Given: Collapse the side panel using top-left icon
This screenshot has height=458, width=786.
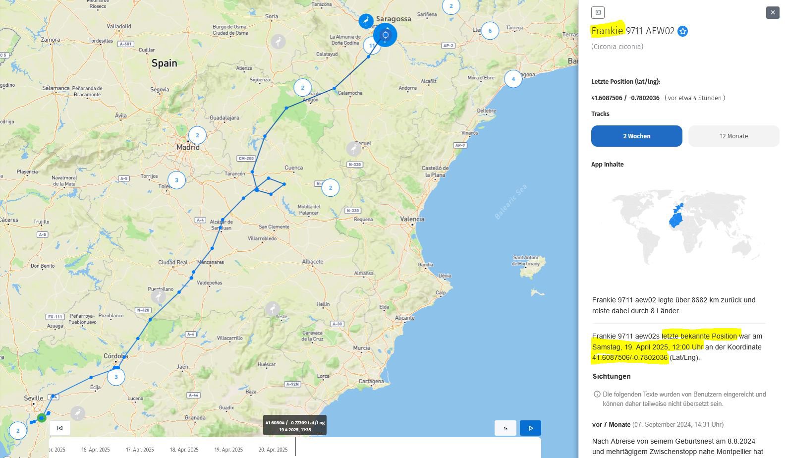Looking at the screenshot, I should pyautogui.click(x=598, y=12).
